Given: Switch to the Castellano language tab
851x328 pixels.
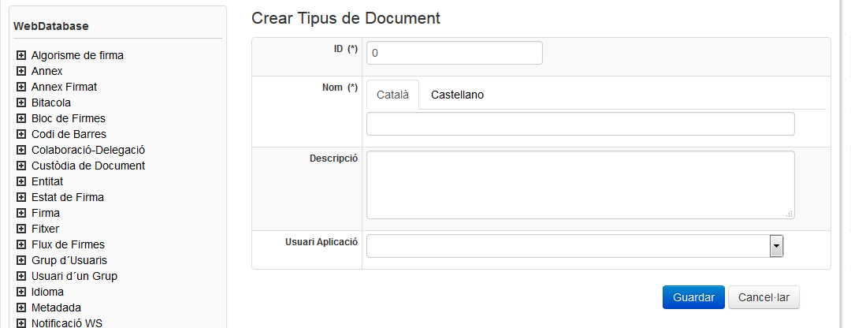Looking at the screenshot, I should 457,95.
